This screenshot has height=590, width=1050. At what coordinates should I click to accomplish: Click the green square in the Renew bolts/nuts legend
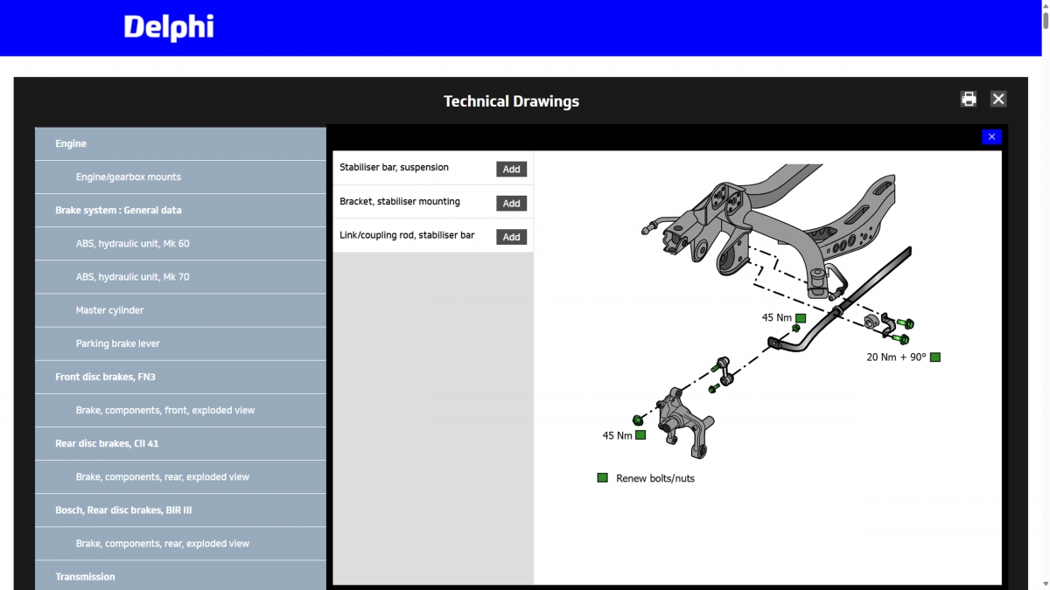(x=602, y=477)
